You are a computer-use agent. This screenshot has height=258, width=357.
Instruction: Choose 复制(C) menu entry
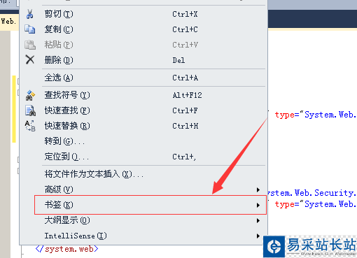(x=143, y=29)
